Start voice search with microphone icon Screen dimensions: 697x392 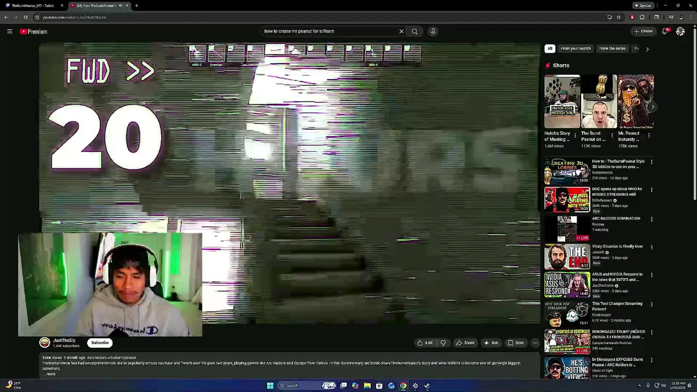coord(433,31)
